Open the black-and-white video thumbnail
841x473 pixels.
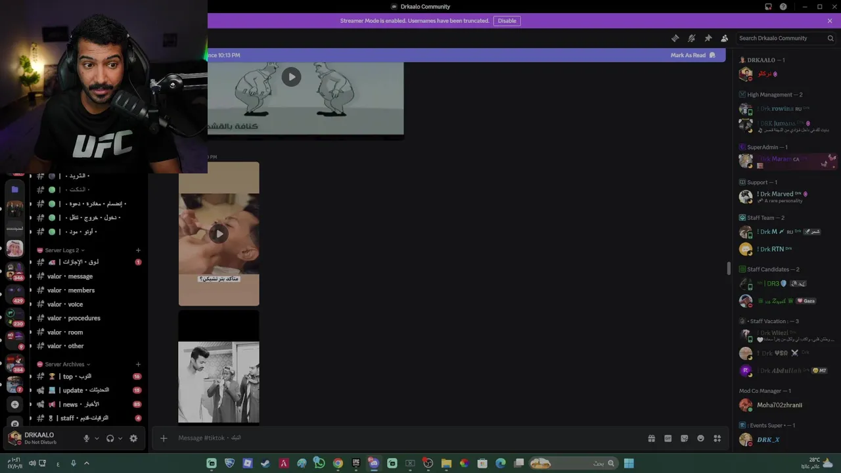click(x=219, y=382)
